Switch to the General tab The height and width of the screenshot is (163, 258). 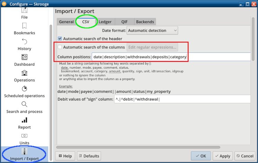click(x=66, y=22)
